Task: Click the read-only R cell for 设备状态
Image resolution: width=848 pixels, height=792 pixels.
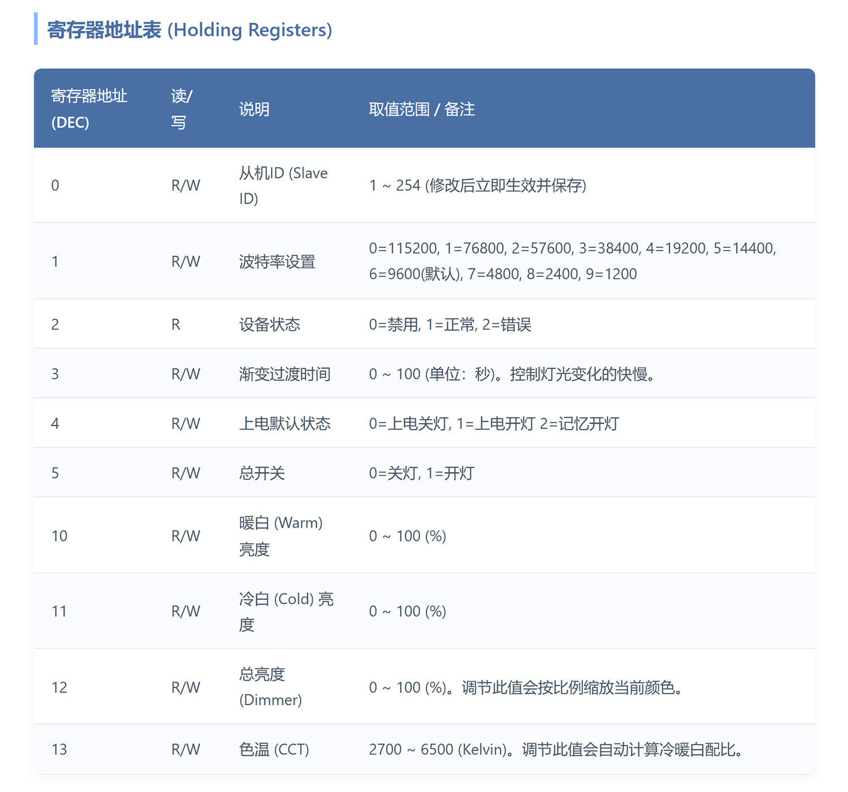Action: coord(176,324)
